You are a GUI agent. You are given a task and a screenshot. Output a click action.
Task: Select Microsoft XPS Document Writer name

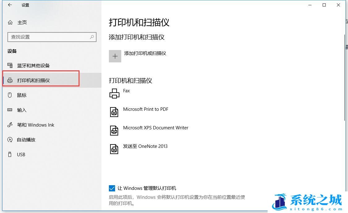(156, 128)
